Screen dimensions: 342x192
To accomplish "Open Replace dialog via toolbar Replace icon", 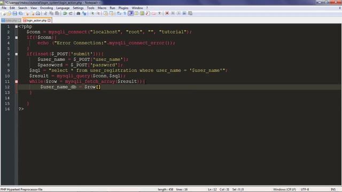I will [x=84, y=13].
